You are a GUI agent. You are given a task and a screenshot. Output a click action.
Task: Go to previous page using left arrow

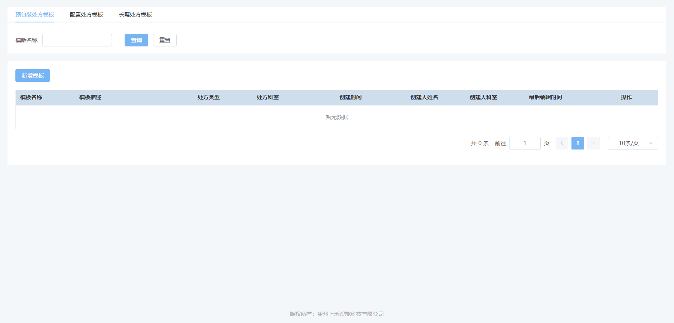(562, 143)
